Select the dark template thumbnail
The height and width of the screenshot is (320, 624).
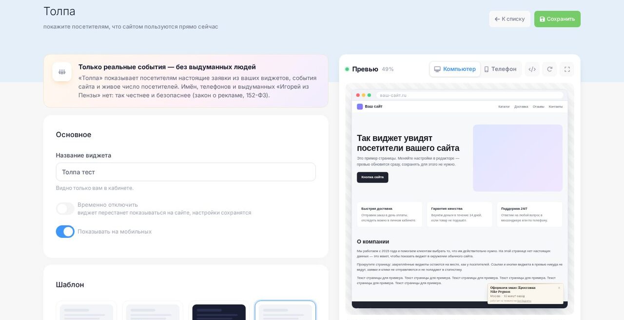tap(219, 310)
